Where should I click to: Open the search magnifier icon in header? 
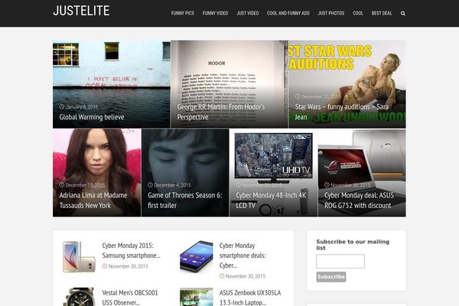coord(403,14)
